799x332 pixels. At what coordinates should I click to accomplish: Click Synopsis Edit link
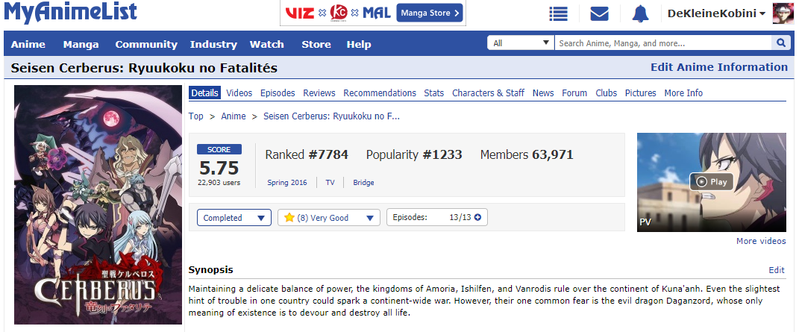point(777,270)
